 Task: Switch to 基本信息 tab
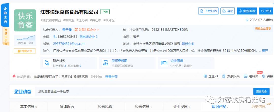point(28,107)
